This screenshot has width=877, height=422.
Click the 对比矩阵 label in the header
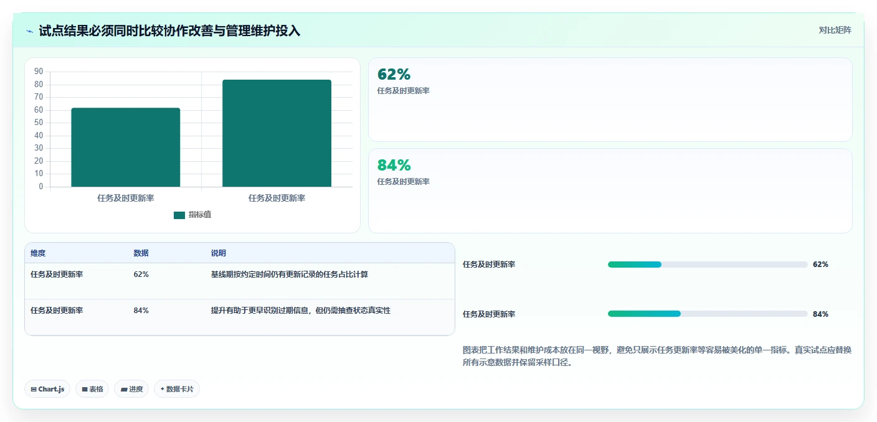tap(835, 30)
